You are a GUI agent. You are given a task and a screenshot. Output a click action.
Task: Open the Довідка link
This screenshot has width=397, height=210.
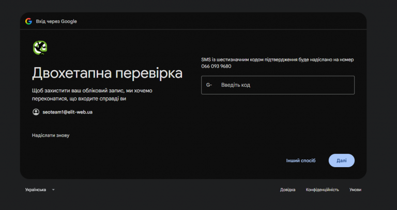pos(287,190)
